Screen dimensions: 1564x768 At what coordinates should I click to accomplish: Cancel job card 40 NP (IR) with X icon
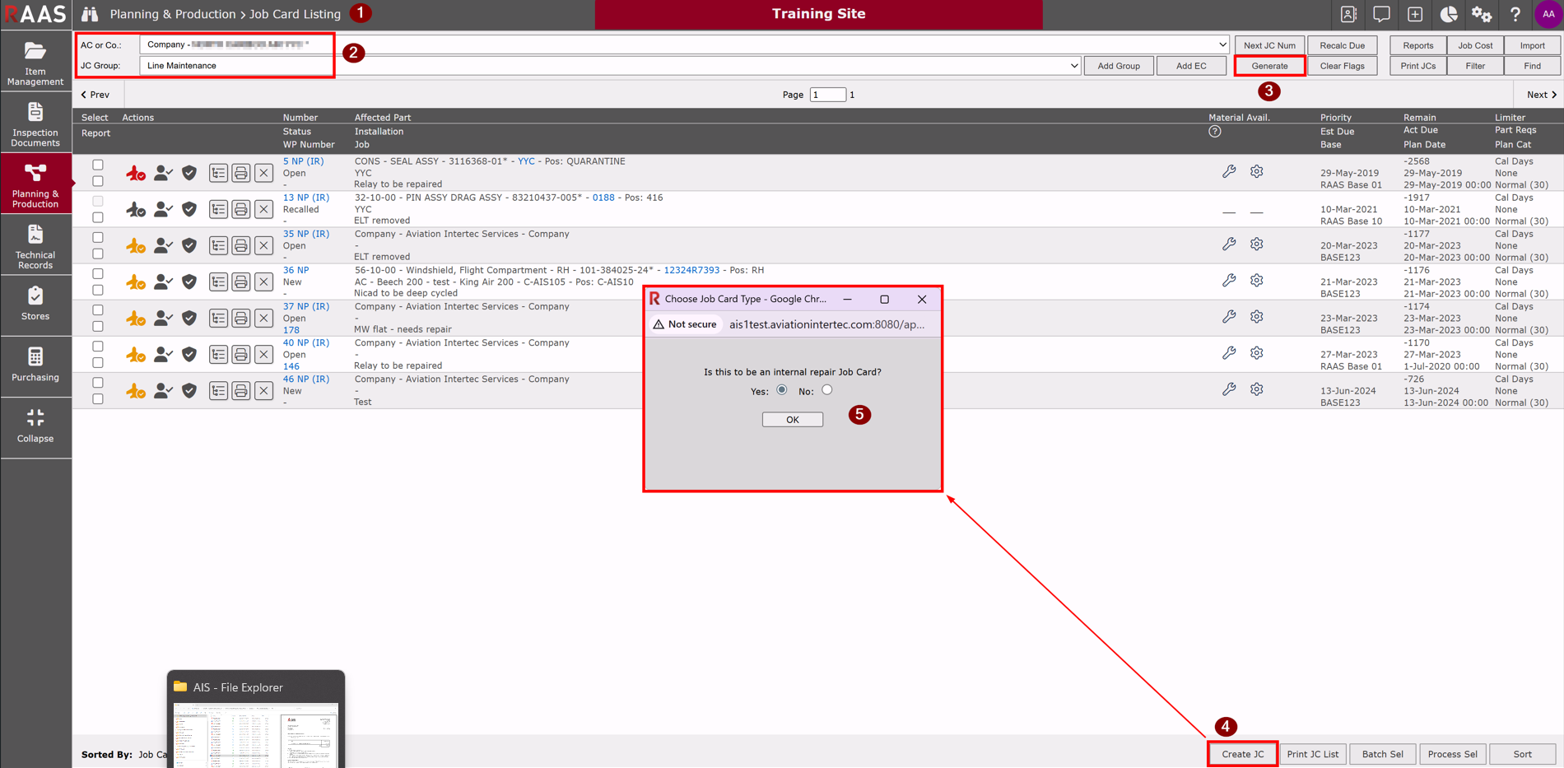(263, 354)
